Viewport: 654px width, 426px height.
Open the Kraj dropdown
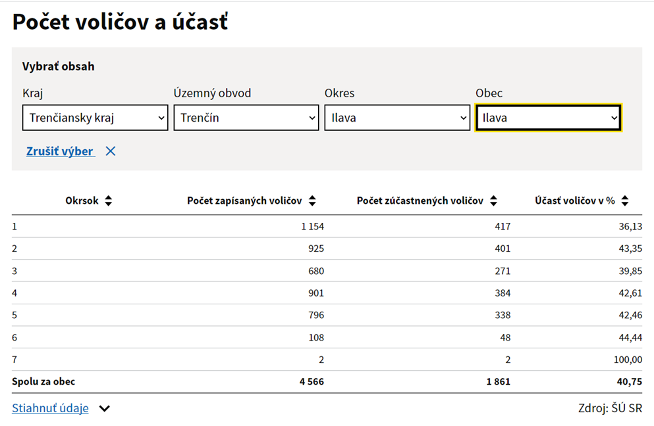(95, 118)
